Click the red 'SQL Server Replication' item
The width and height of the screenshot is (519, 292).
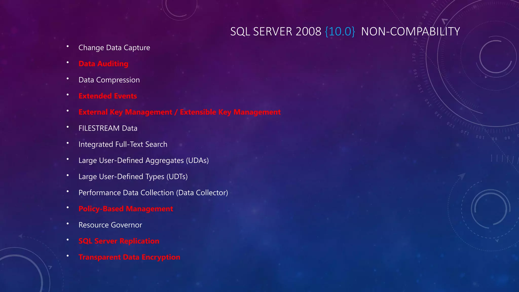[119, 241]
